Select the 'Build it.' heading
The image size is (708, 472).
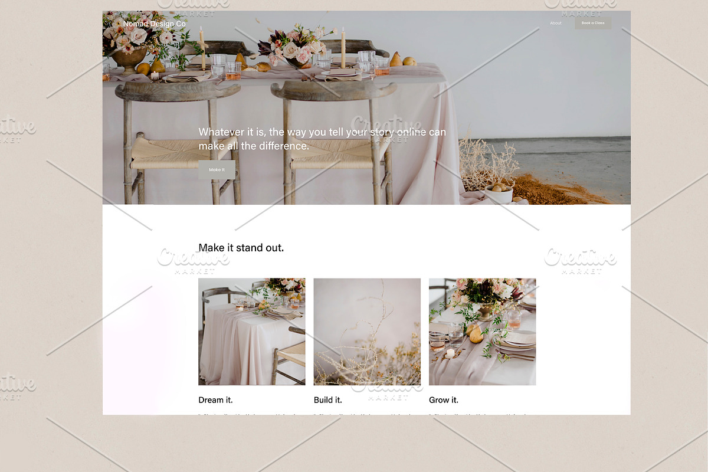click(328, 400)
